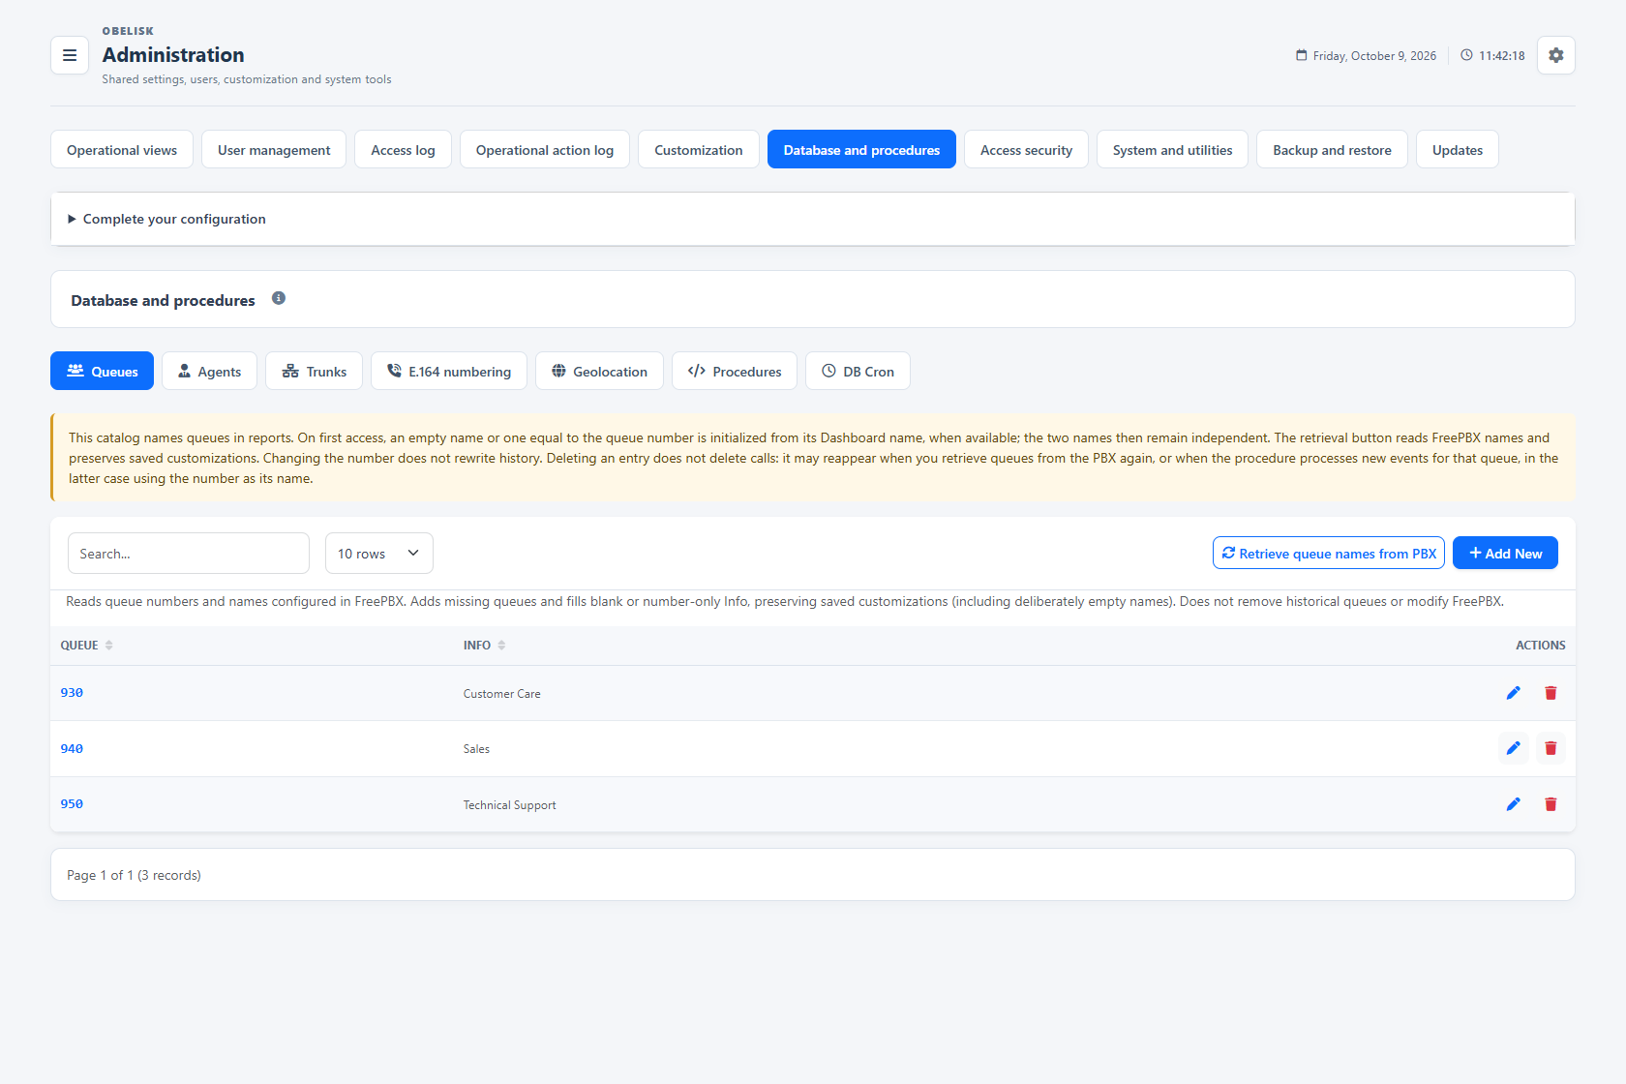1626x1084 pixels.
Task: Open queue number 930 link
Action: (72, 693)
